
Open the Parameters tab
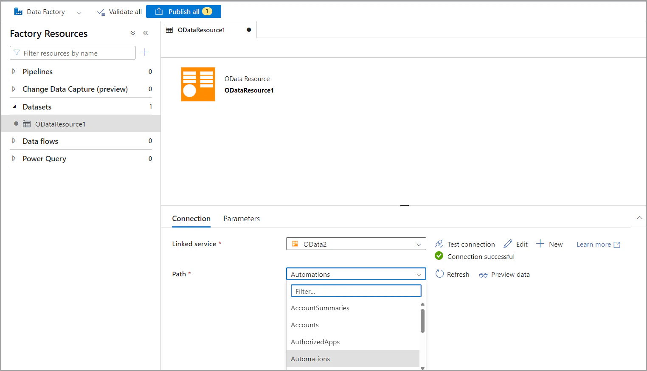[x=242, y=219]
